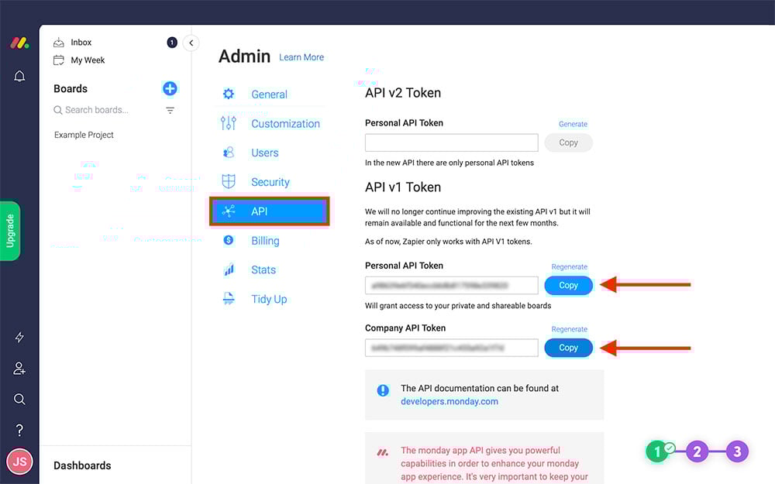Click the lightning bolt integrations icon
The width and height of the screenshot is (775, 484).
[19, 338]
